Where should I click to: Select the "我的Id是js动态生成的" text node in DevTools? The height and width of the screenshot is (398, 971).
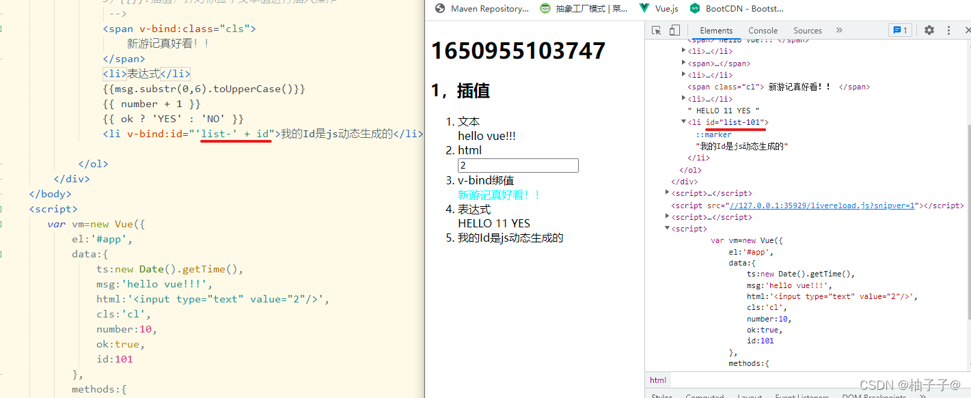tap(741, 146)
